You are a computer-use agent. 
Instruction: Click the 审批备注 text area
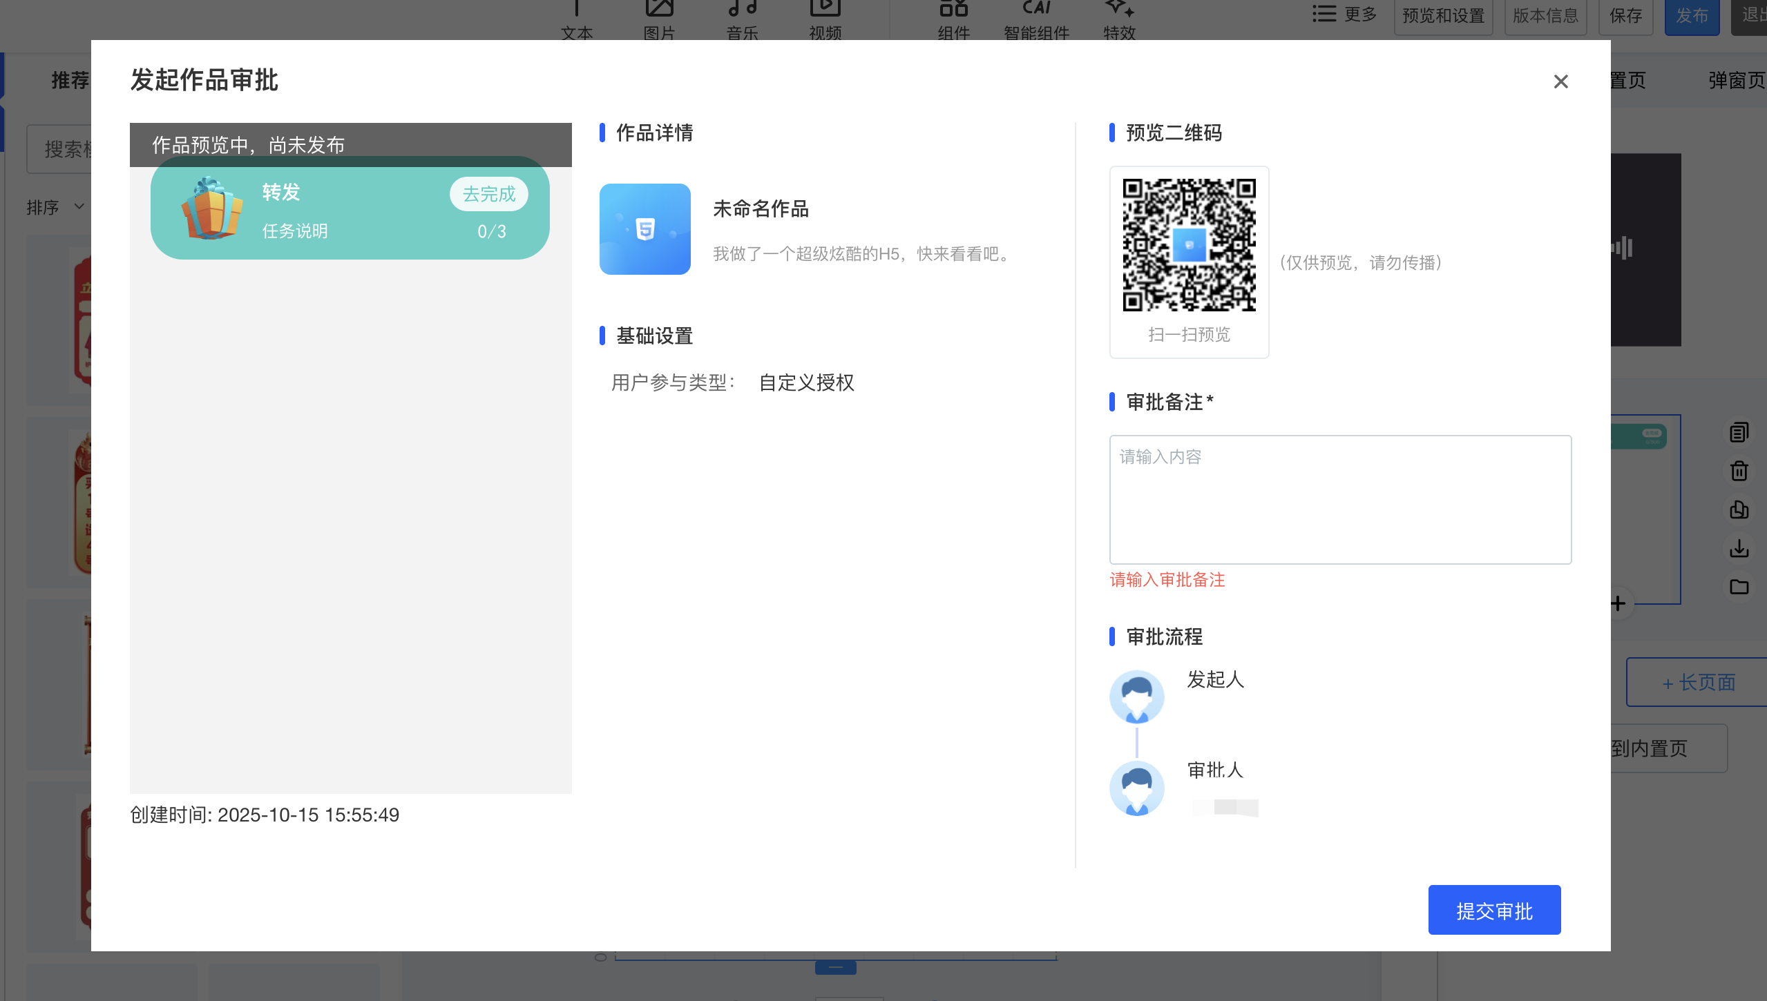tap(1340, 499)
